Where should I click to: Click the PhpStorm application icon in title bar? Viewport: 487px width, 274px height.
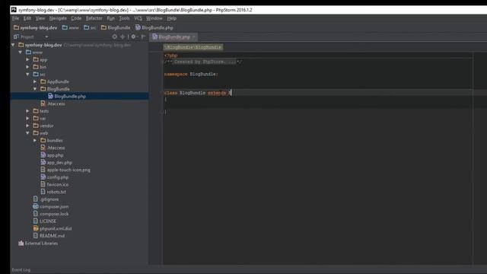14,10
